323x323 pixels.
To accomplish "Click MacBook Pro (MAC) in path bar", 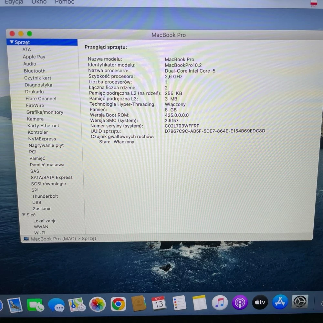I will (53, 239).
